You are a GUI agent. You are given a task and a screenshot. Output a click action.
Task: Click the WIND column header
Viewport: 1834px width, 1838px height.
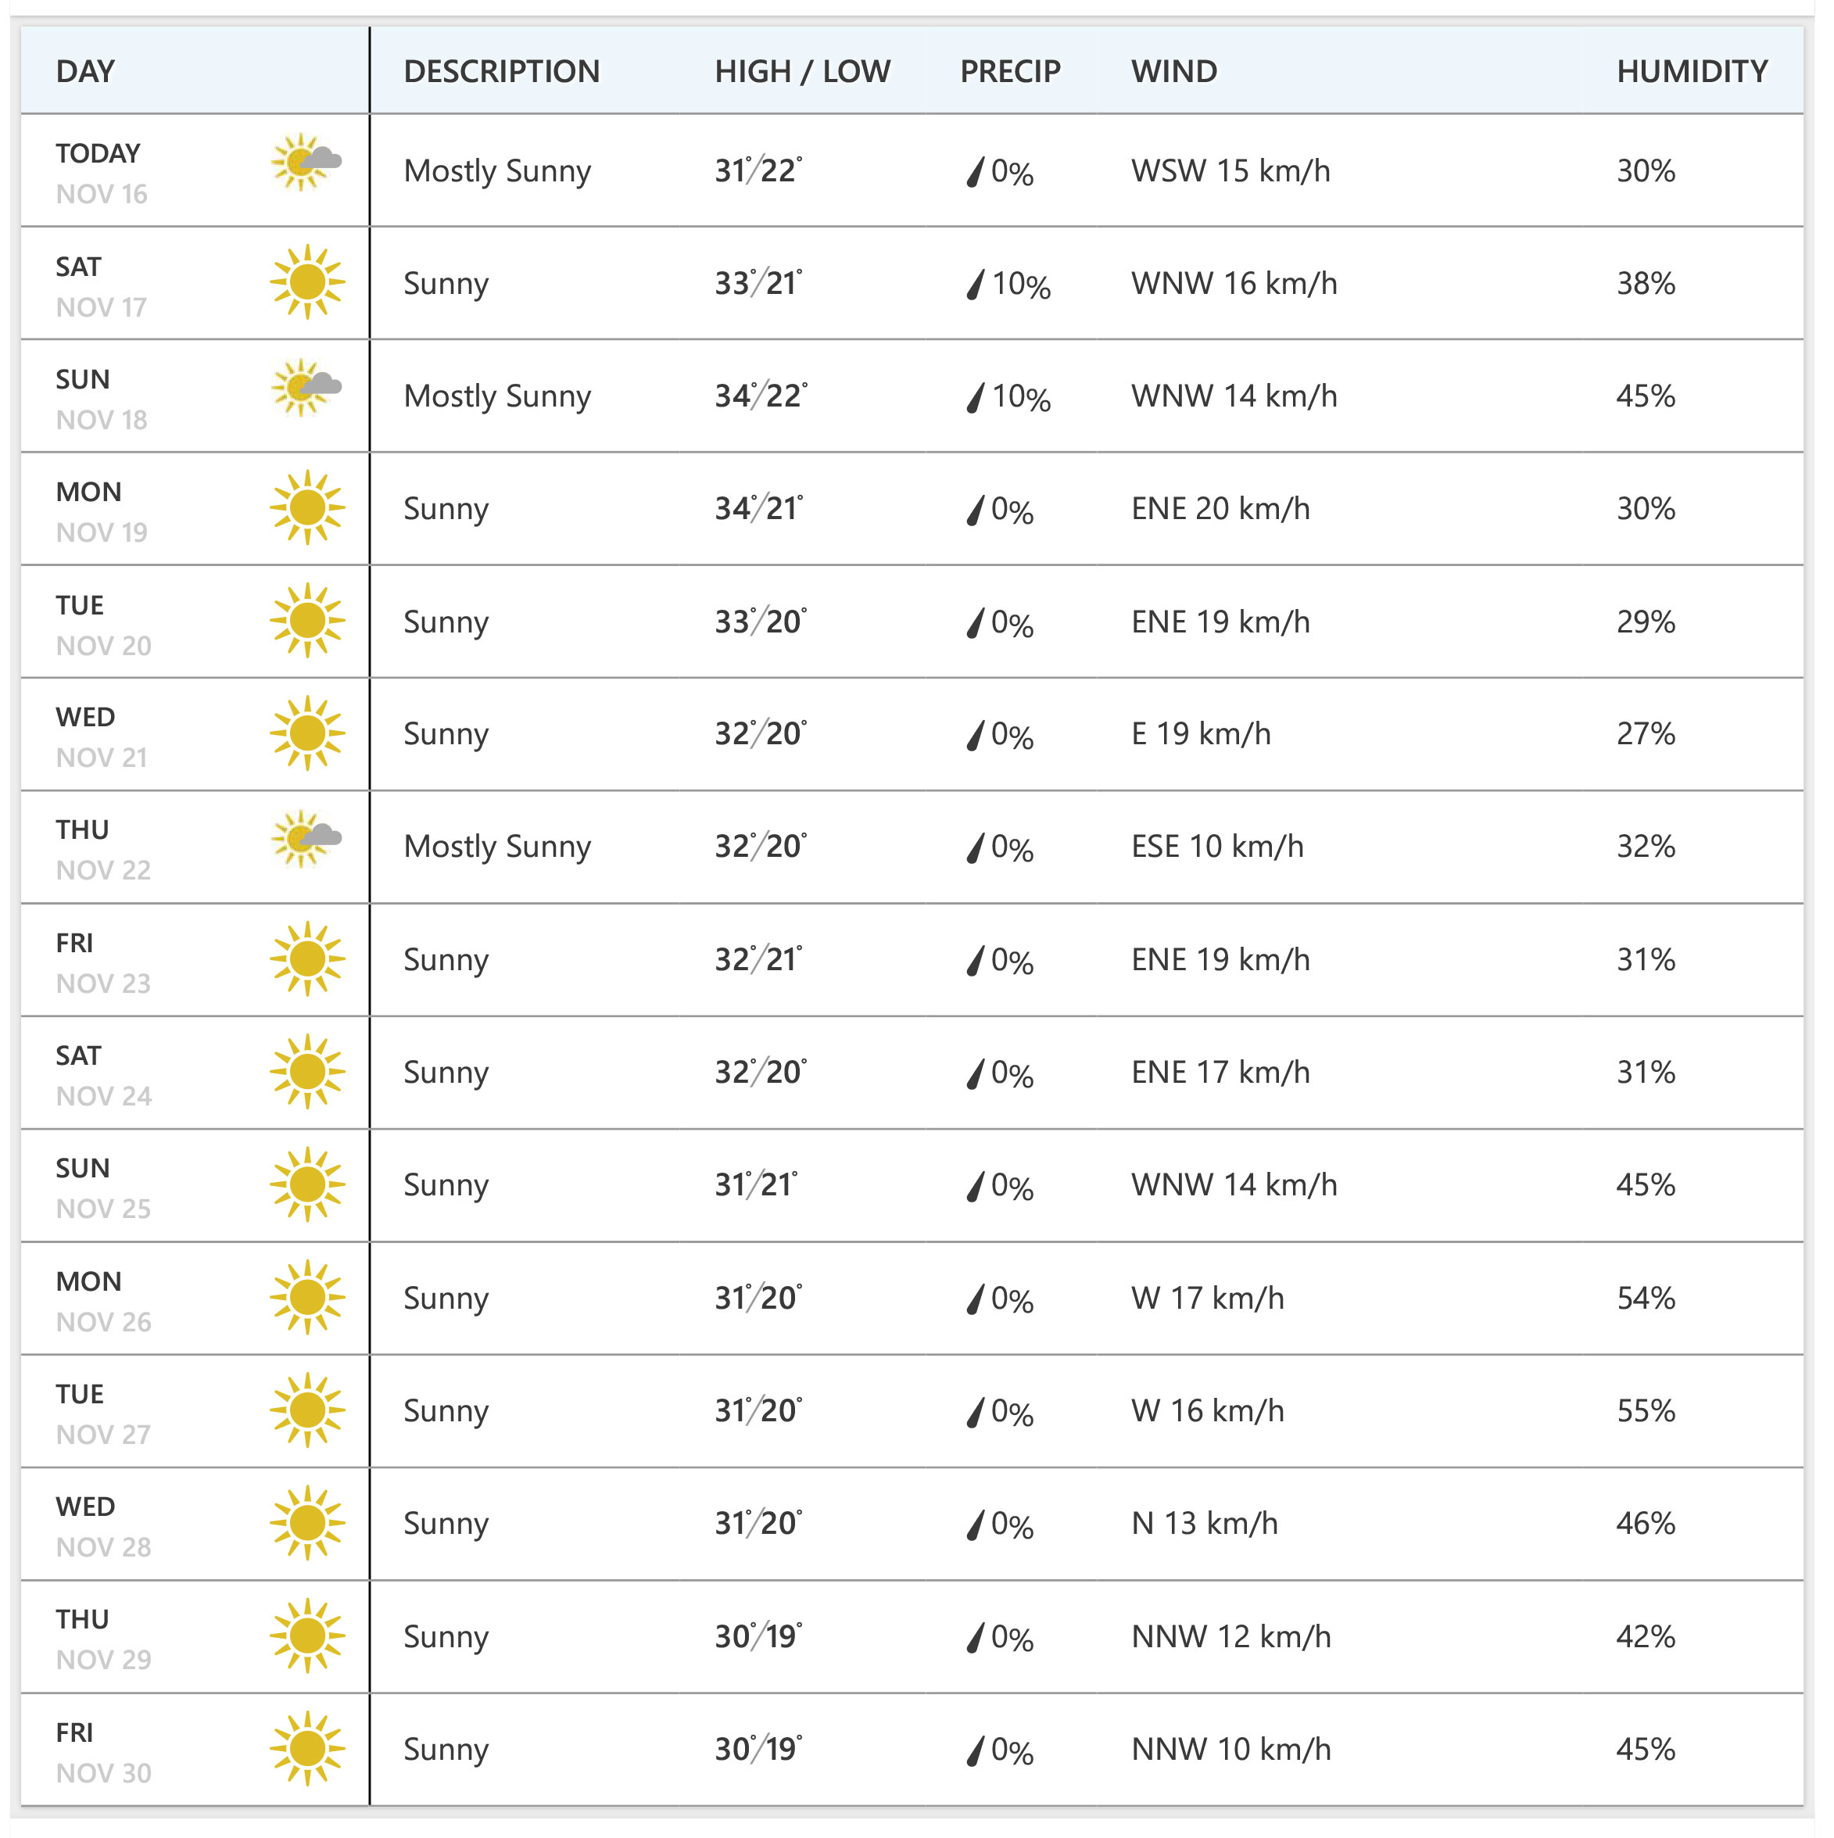tap(1174, 71)
